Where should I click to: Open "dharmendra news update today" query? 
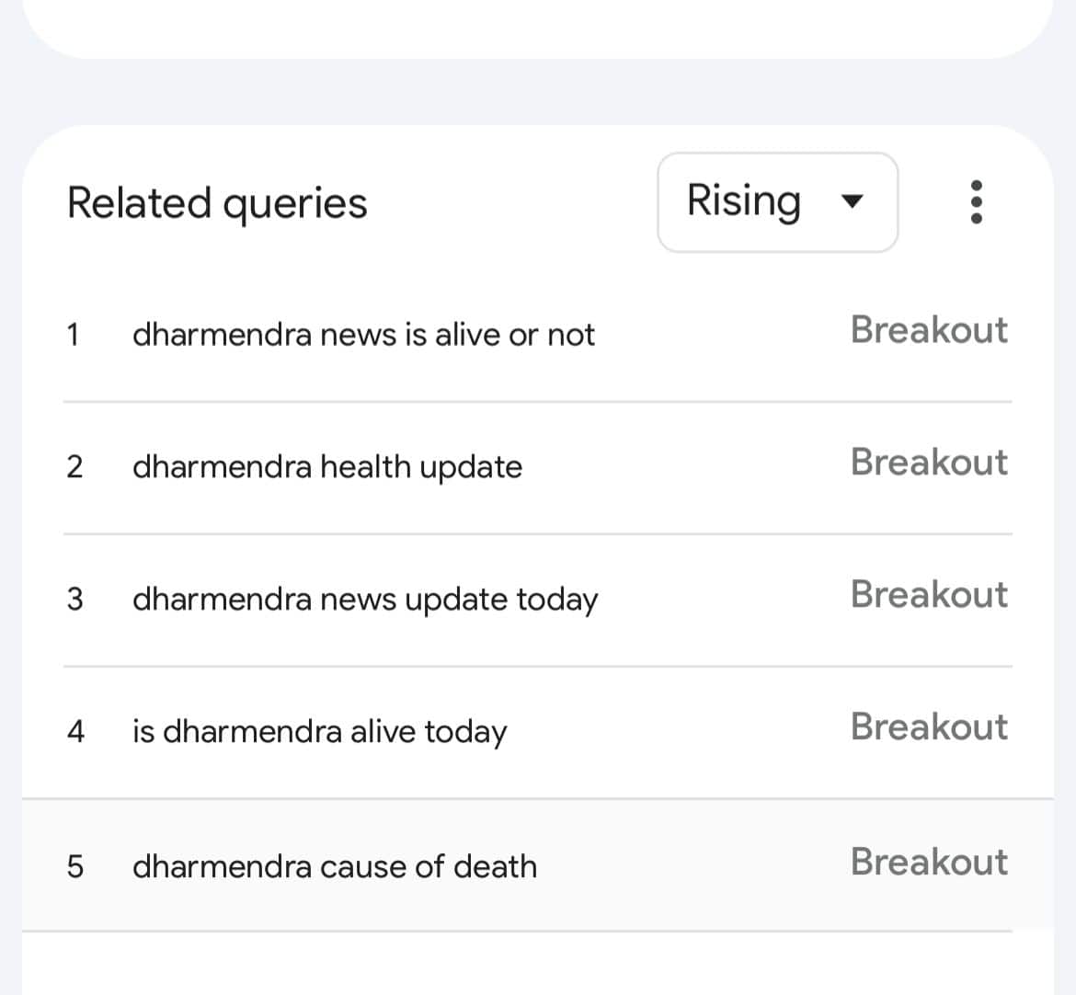[364, 600]
